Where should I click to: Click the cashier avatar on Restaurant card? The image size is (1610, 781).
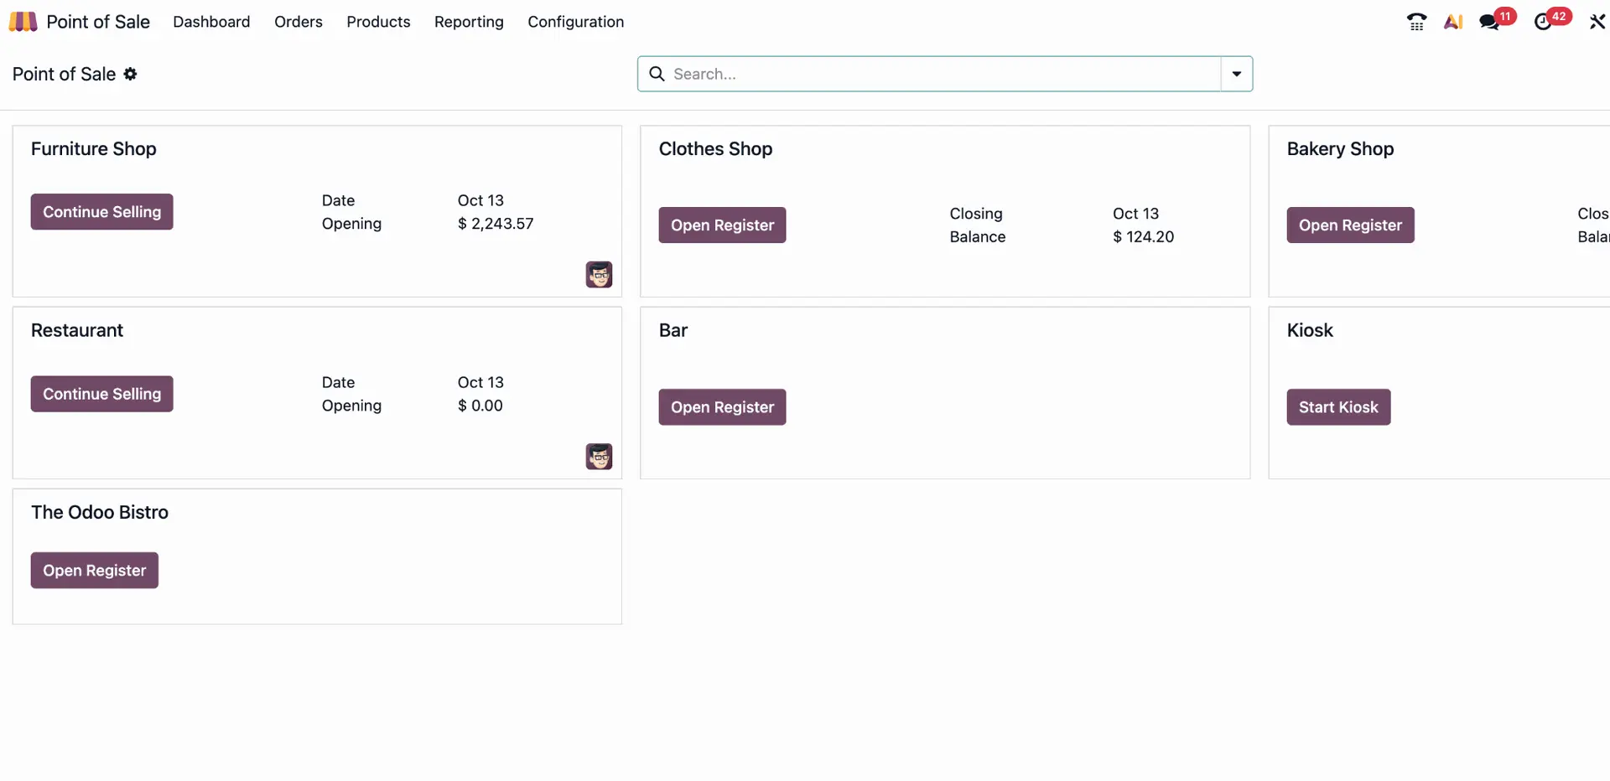(598, 457)
